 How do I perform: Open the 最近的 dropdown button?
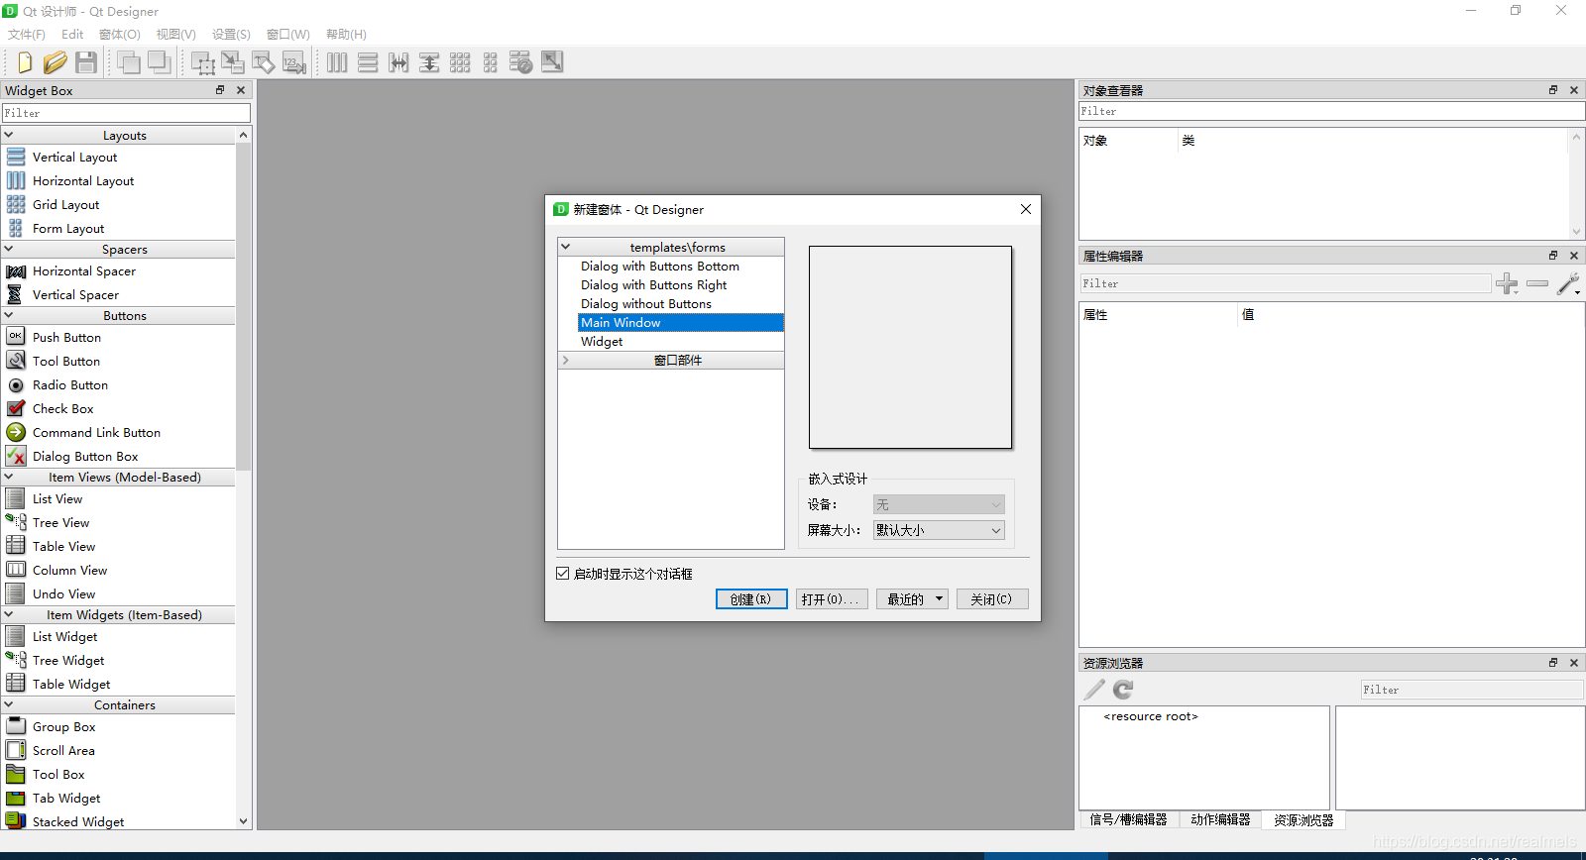tap(912, 599)
